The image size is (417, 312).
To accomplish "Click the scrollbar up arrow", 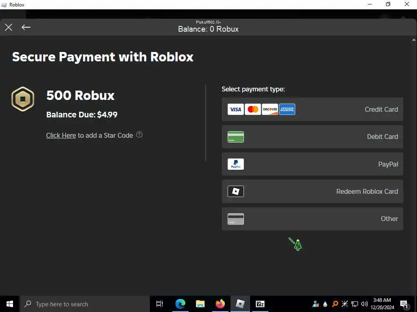I will 414,40.
